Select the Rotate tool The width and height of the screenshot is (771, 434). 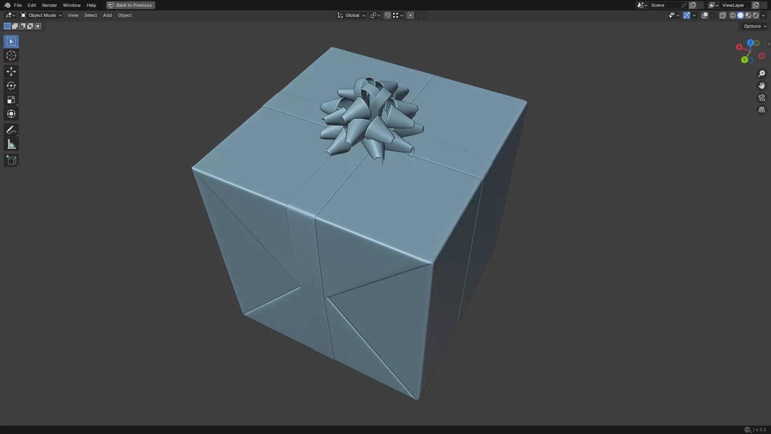(x=11, y=86)
